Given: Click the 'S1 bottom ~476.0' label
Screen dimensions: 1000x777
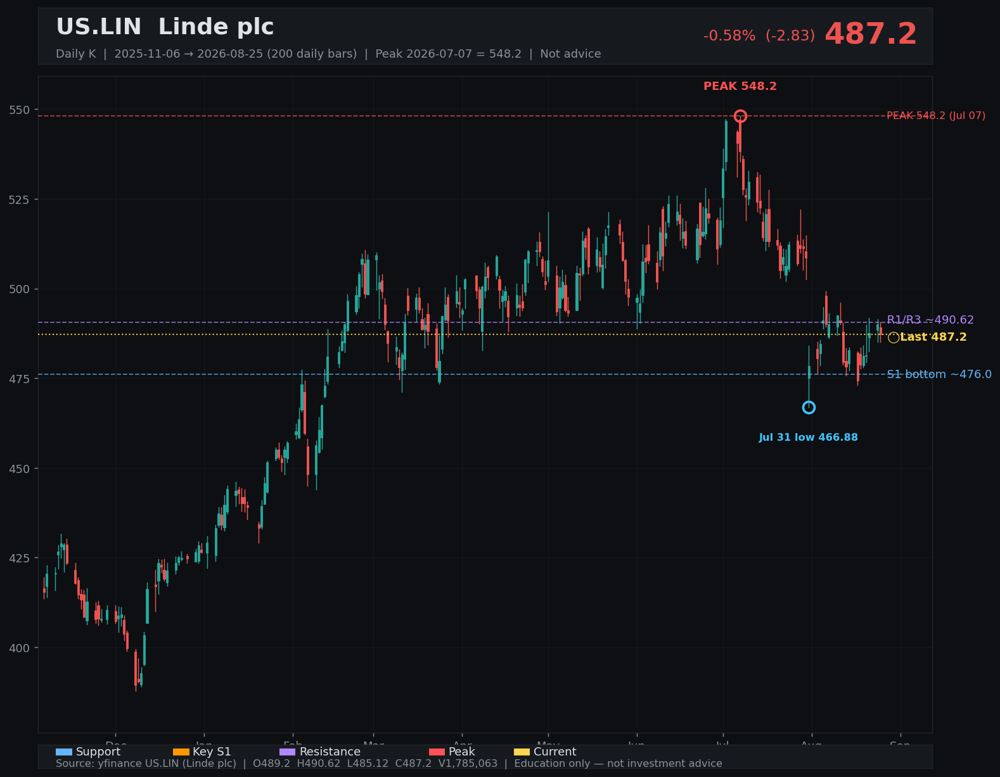Looking at the screenshot, I should (x=939, y=374).
